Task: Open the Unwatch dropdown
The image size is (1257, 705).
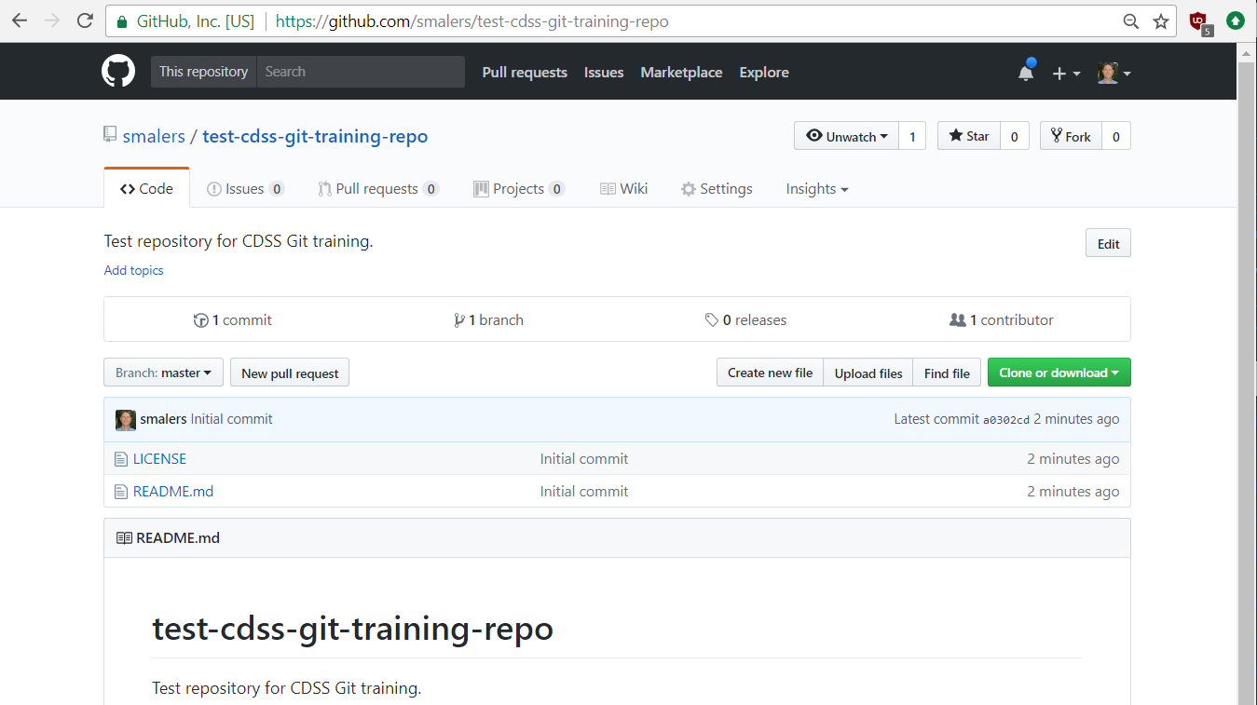Action: 846,136
